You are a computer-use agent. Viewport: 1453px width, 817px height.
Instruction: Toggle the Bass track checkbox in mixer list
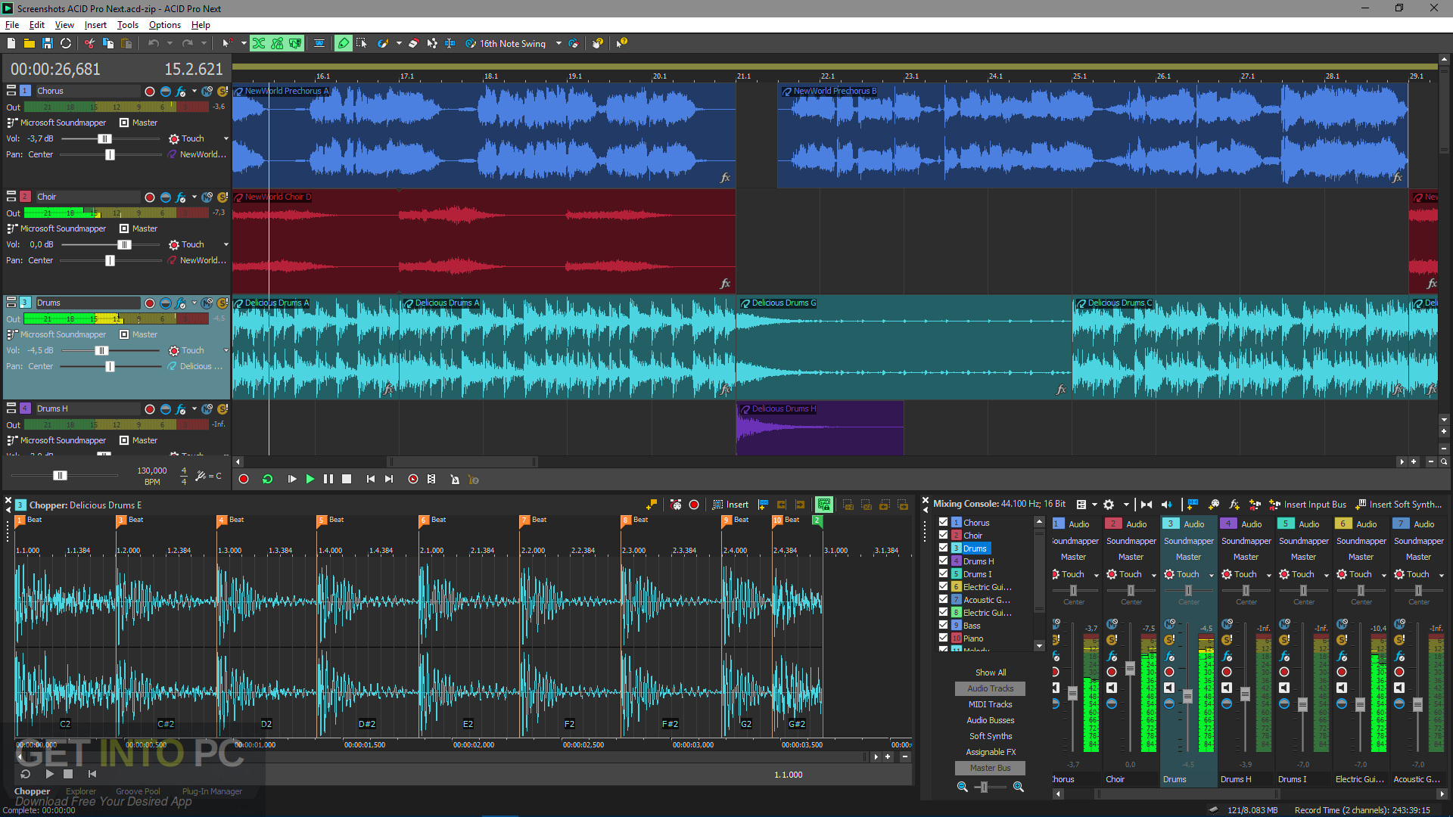pos(944,625)
